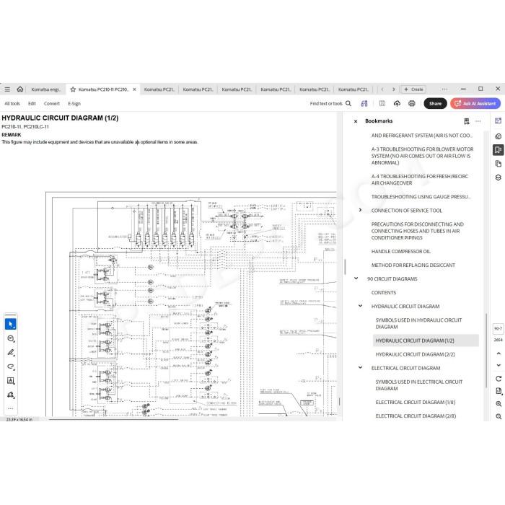Open the AI tools icon beside the search

click(x=364, y=103)
